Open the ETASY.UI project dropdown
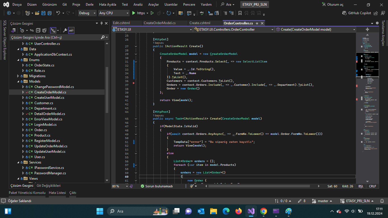 (152, 30)
